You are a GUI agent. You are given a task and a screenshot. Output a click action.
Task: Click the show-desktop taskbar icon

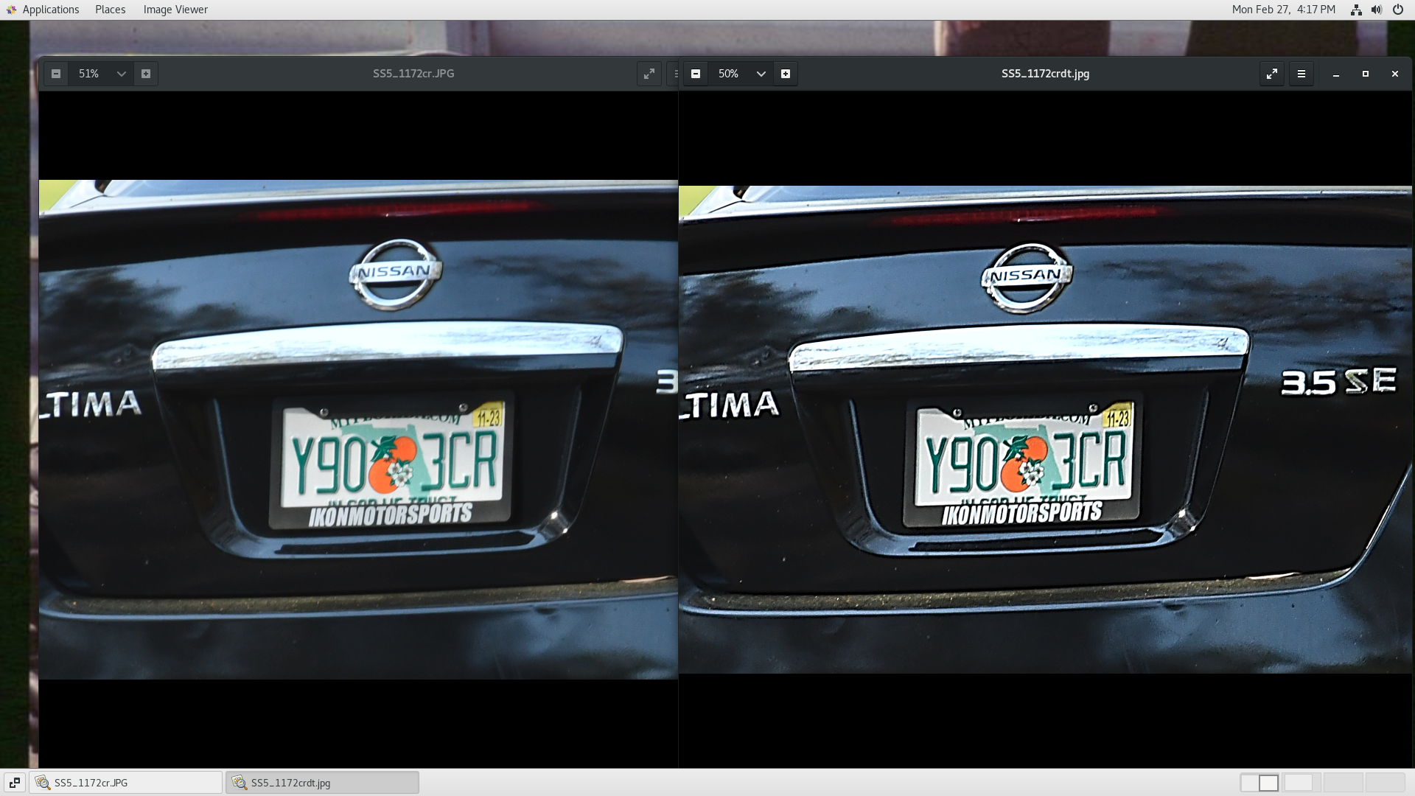coord(14,783)
